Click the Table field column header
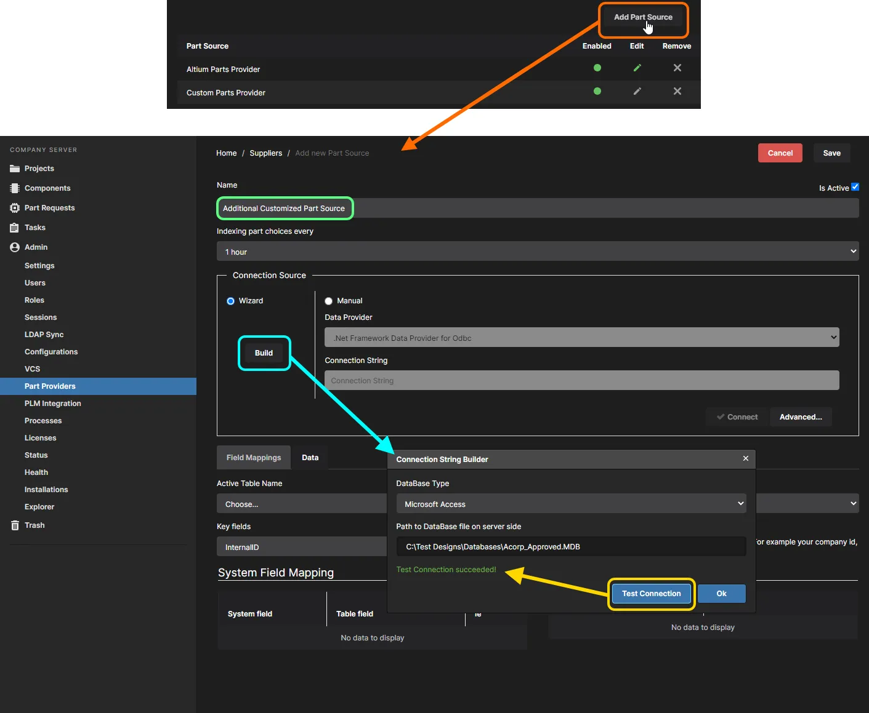The width and height of the screenshot is (869, 713). 355,614
